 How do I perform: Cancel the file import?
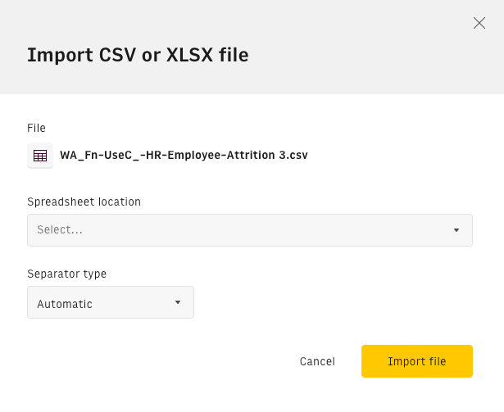pyautogui.click(x=317, y=361)
